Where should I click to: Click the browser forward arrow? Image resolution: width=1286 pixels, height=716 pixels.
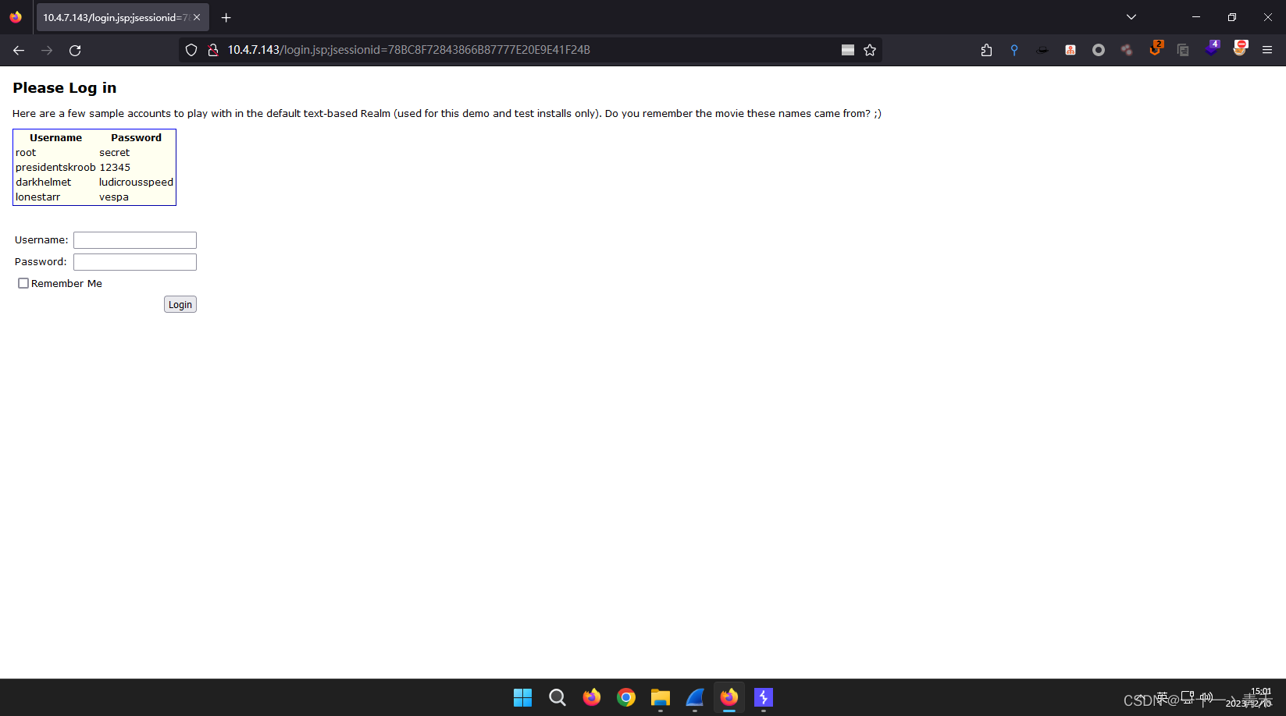click(47, 50)
